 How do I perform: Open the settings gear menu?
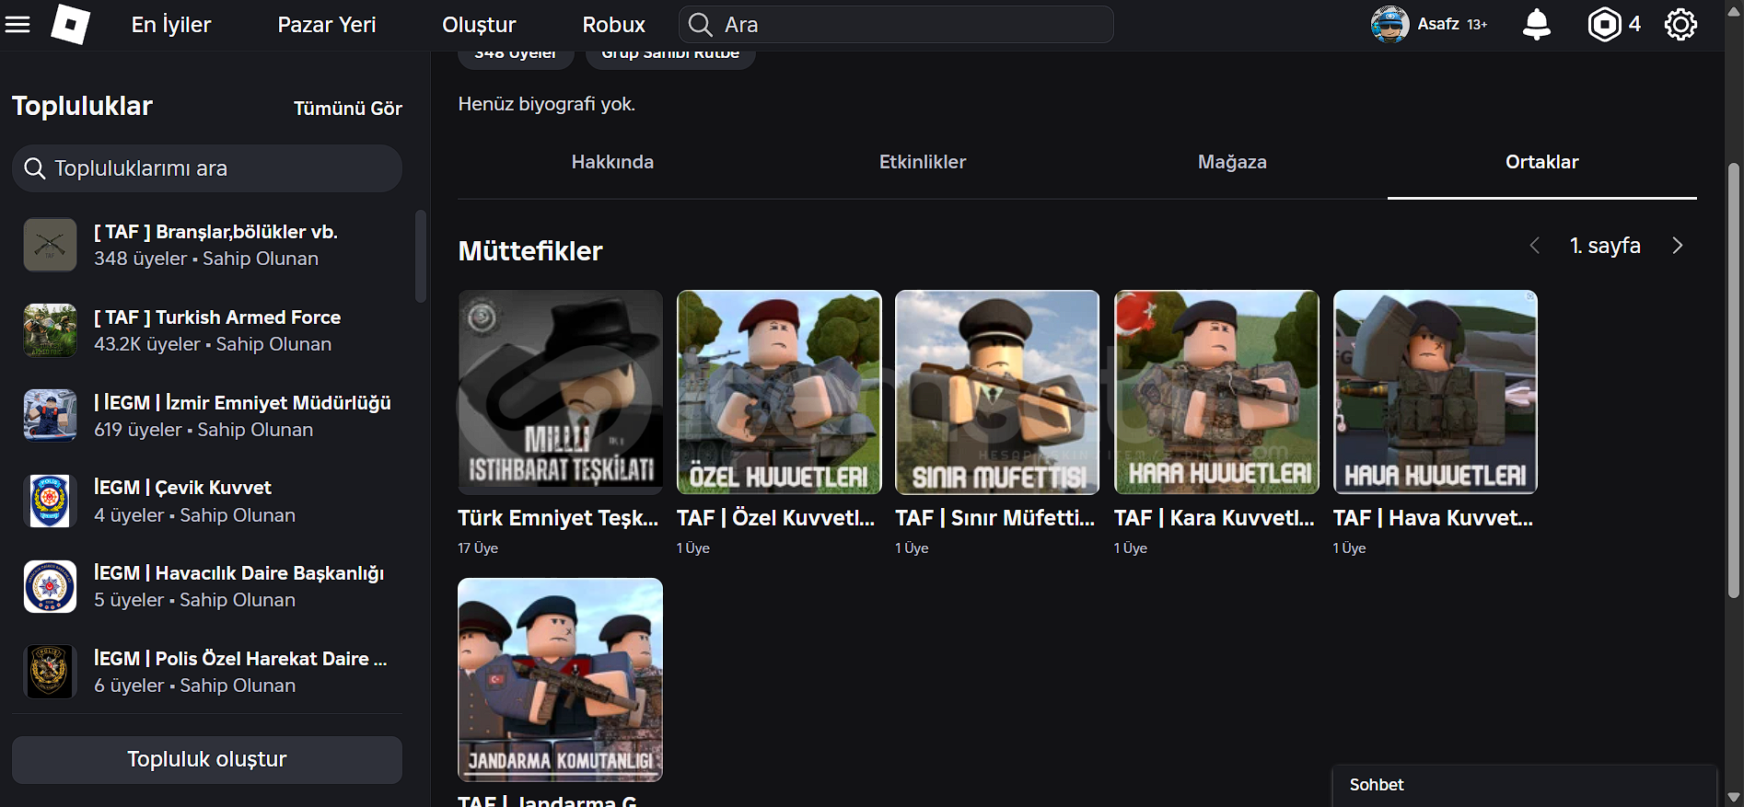[x=1680, y=25]
